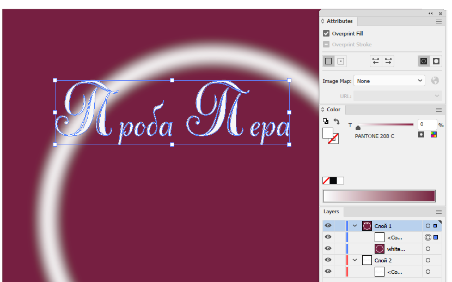The height and width of the screenshot is (282, 452).
Task: Open the URL dropdown
Action: [398, 96]
